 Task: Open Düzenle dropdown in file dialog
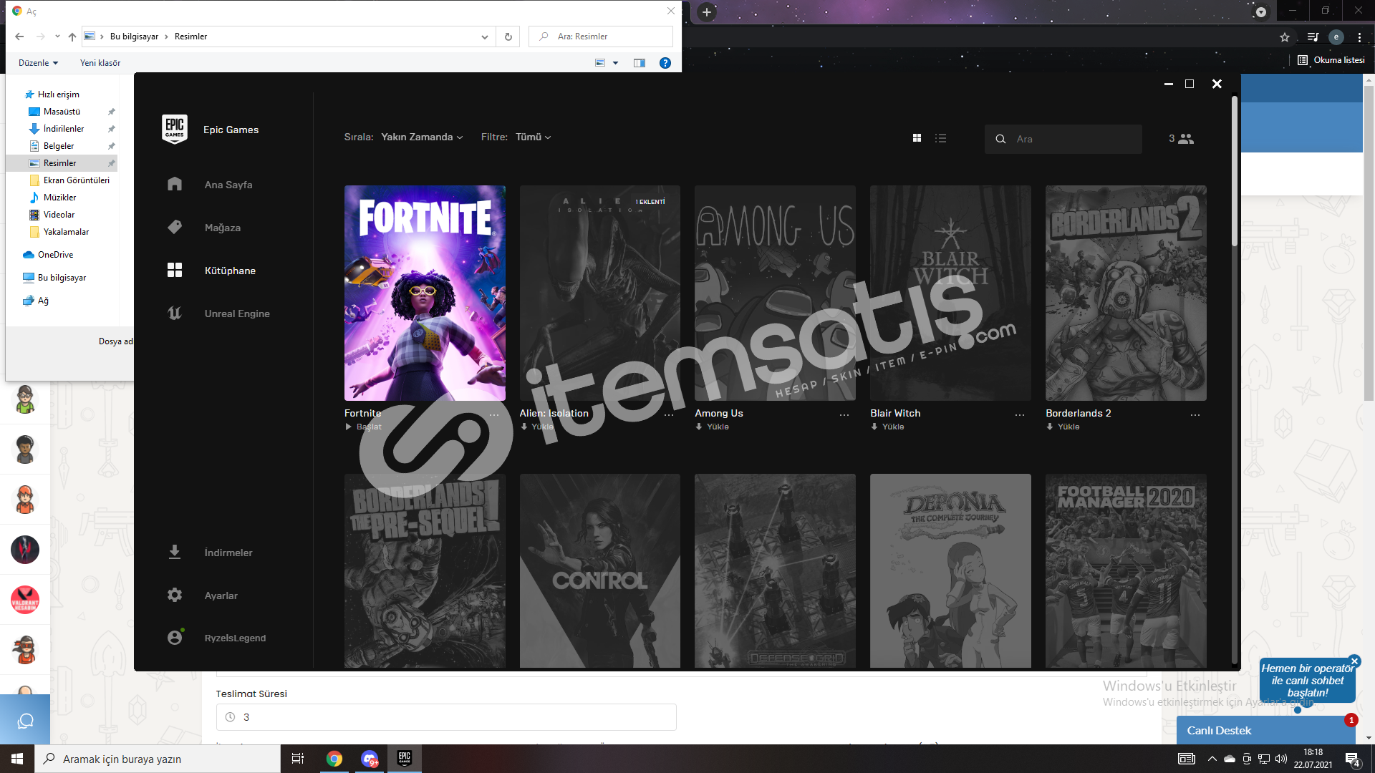pos(38,63)
